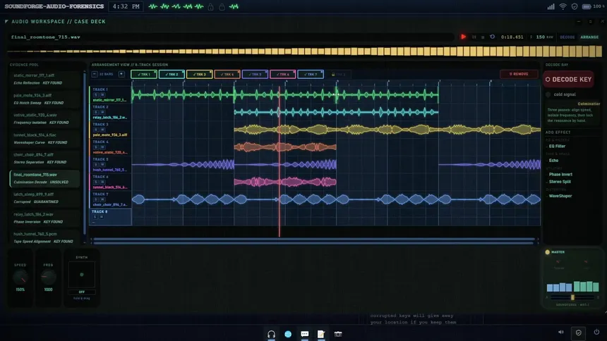Toggle the TRK 1 chip
The image size is (607, 341).
[x=143, y=74]
